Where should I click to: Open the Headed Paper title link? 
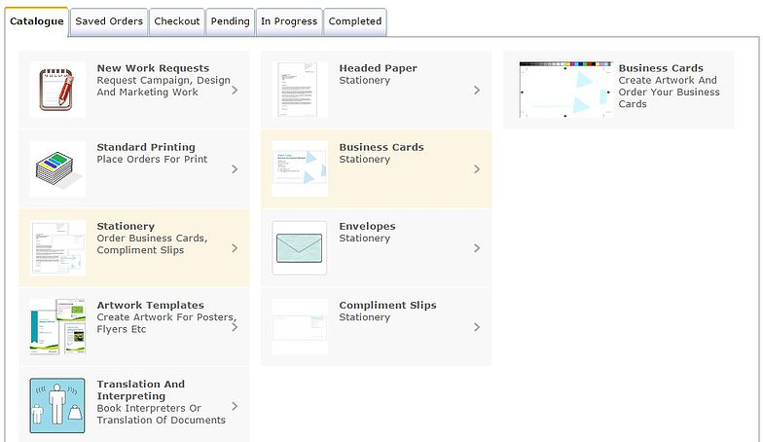pyautogui.click(x=378, y=68)
